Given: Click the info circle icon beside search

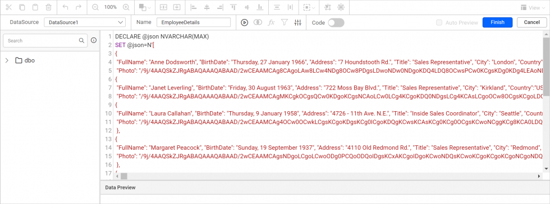Looking at the screenshot, I should (x=94, y=40).
